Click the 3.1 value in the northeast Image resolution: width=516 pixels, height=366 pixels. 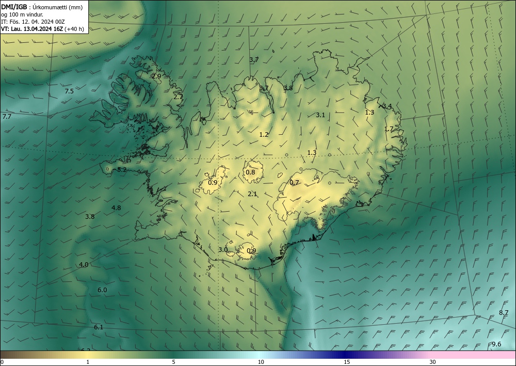(320, 115)
